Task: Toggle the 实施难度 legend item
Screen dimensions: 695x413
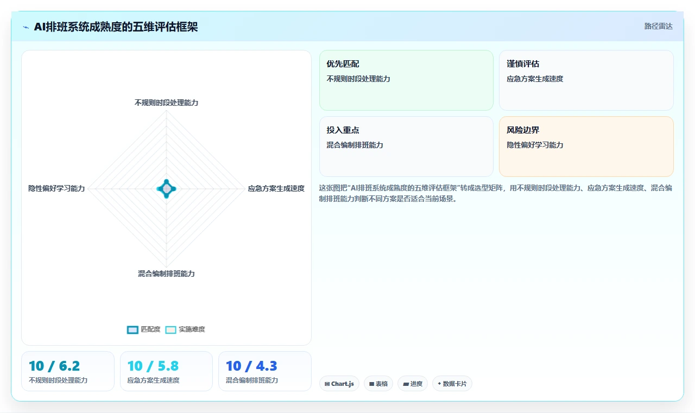Action: point(185,329)
